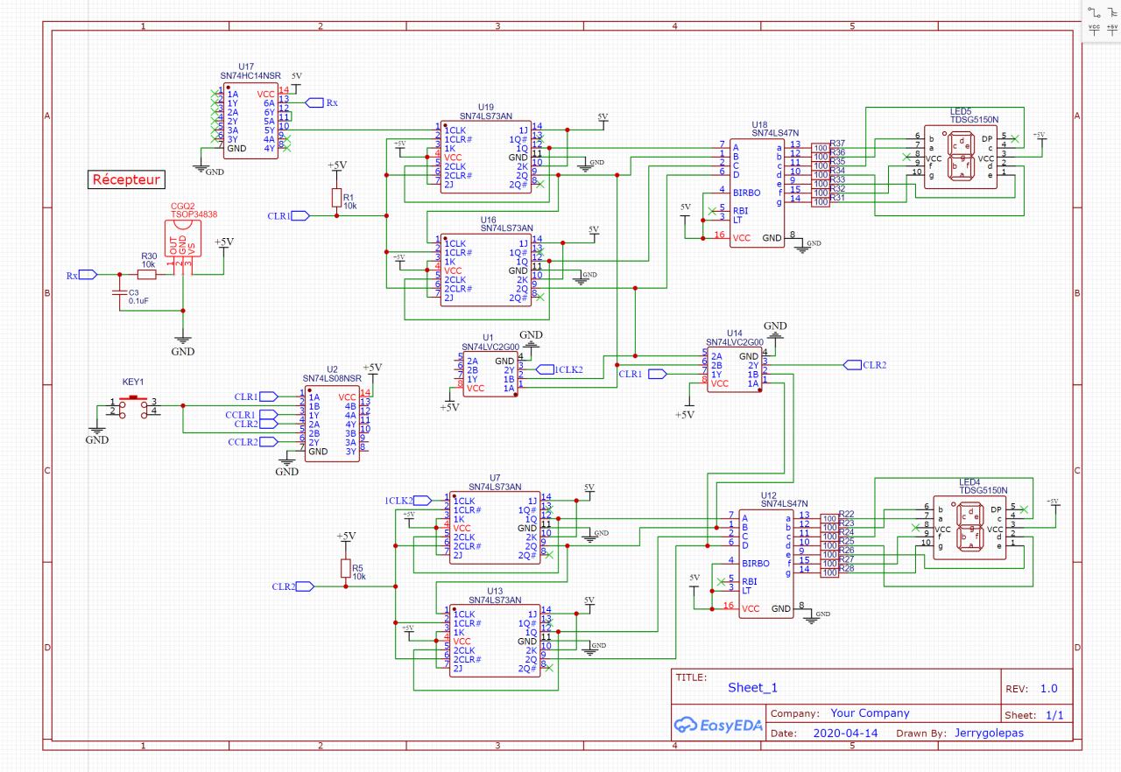Select capacitor C3 label
Screen dimensions: 1121x772
pyautogui.click(x=134, y=292)
